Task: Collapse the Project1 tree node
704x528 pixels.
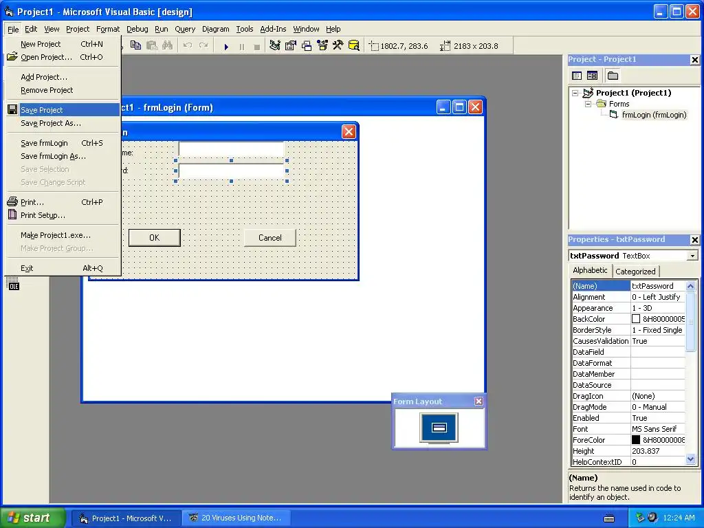Action: 575,93
